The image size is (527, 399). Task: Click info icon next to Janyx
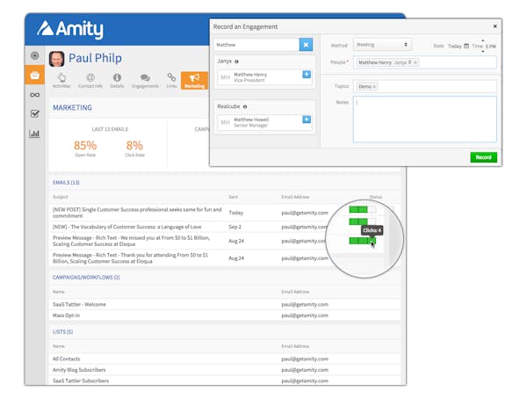coord(236,62)
